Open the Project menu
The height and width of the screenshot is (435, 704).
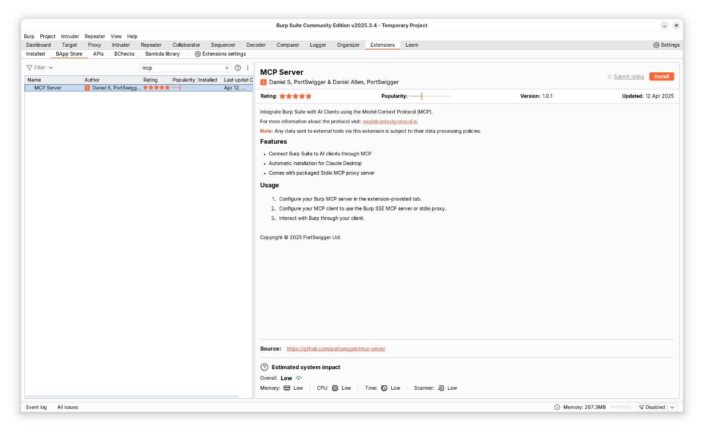[x=48, y=36]
